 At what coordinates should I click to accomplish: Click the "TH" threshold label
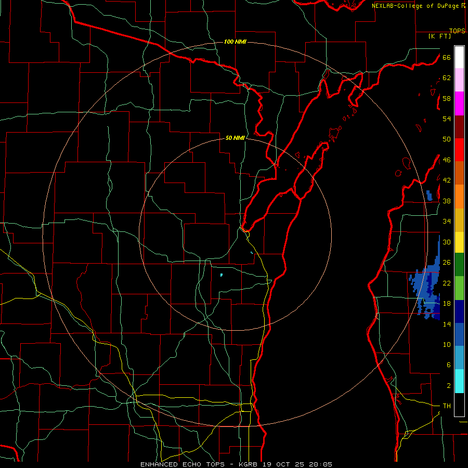(447, 406)
